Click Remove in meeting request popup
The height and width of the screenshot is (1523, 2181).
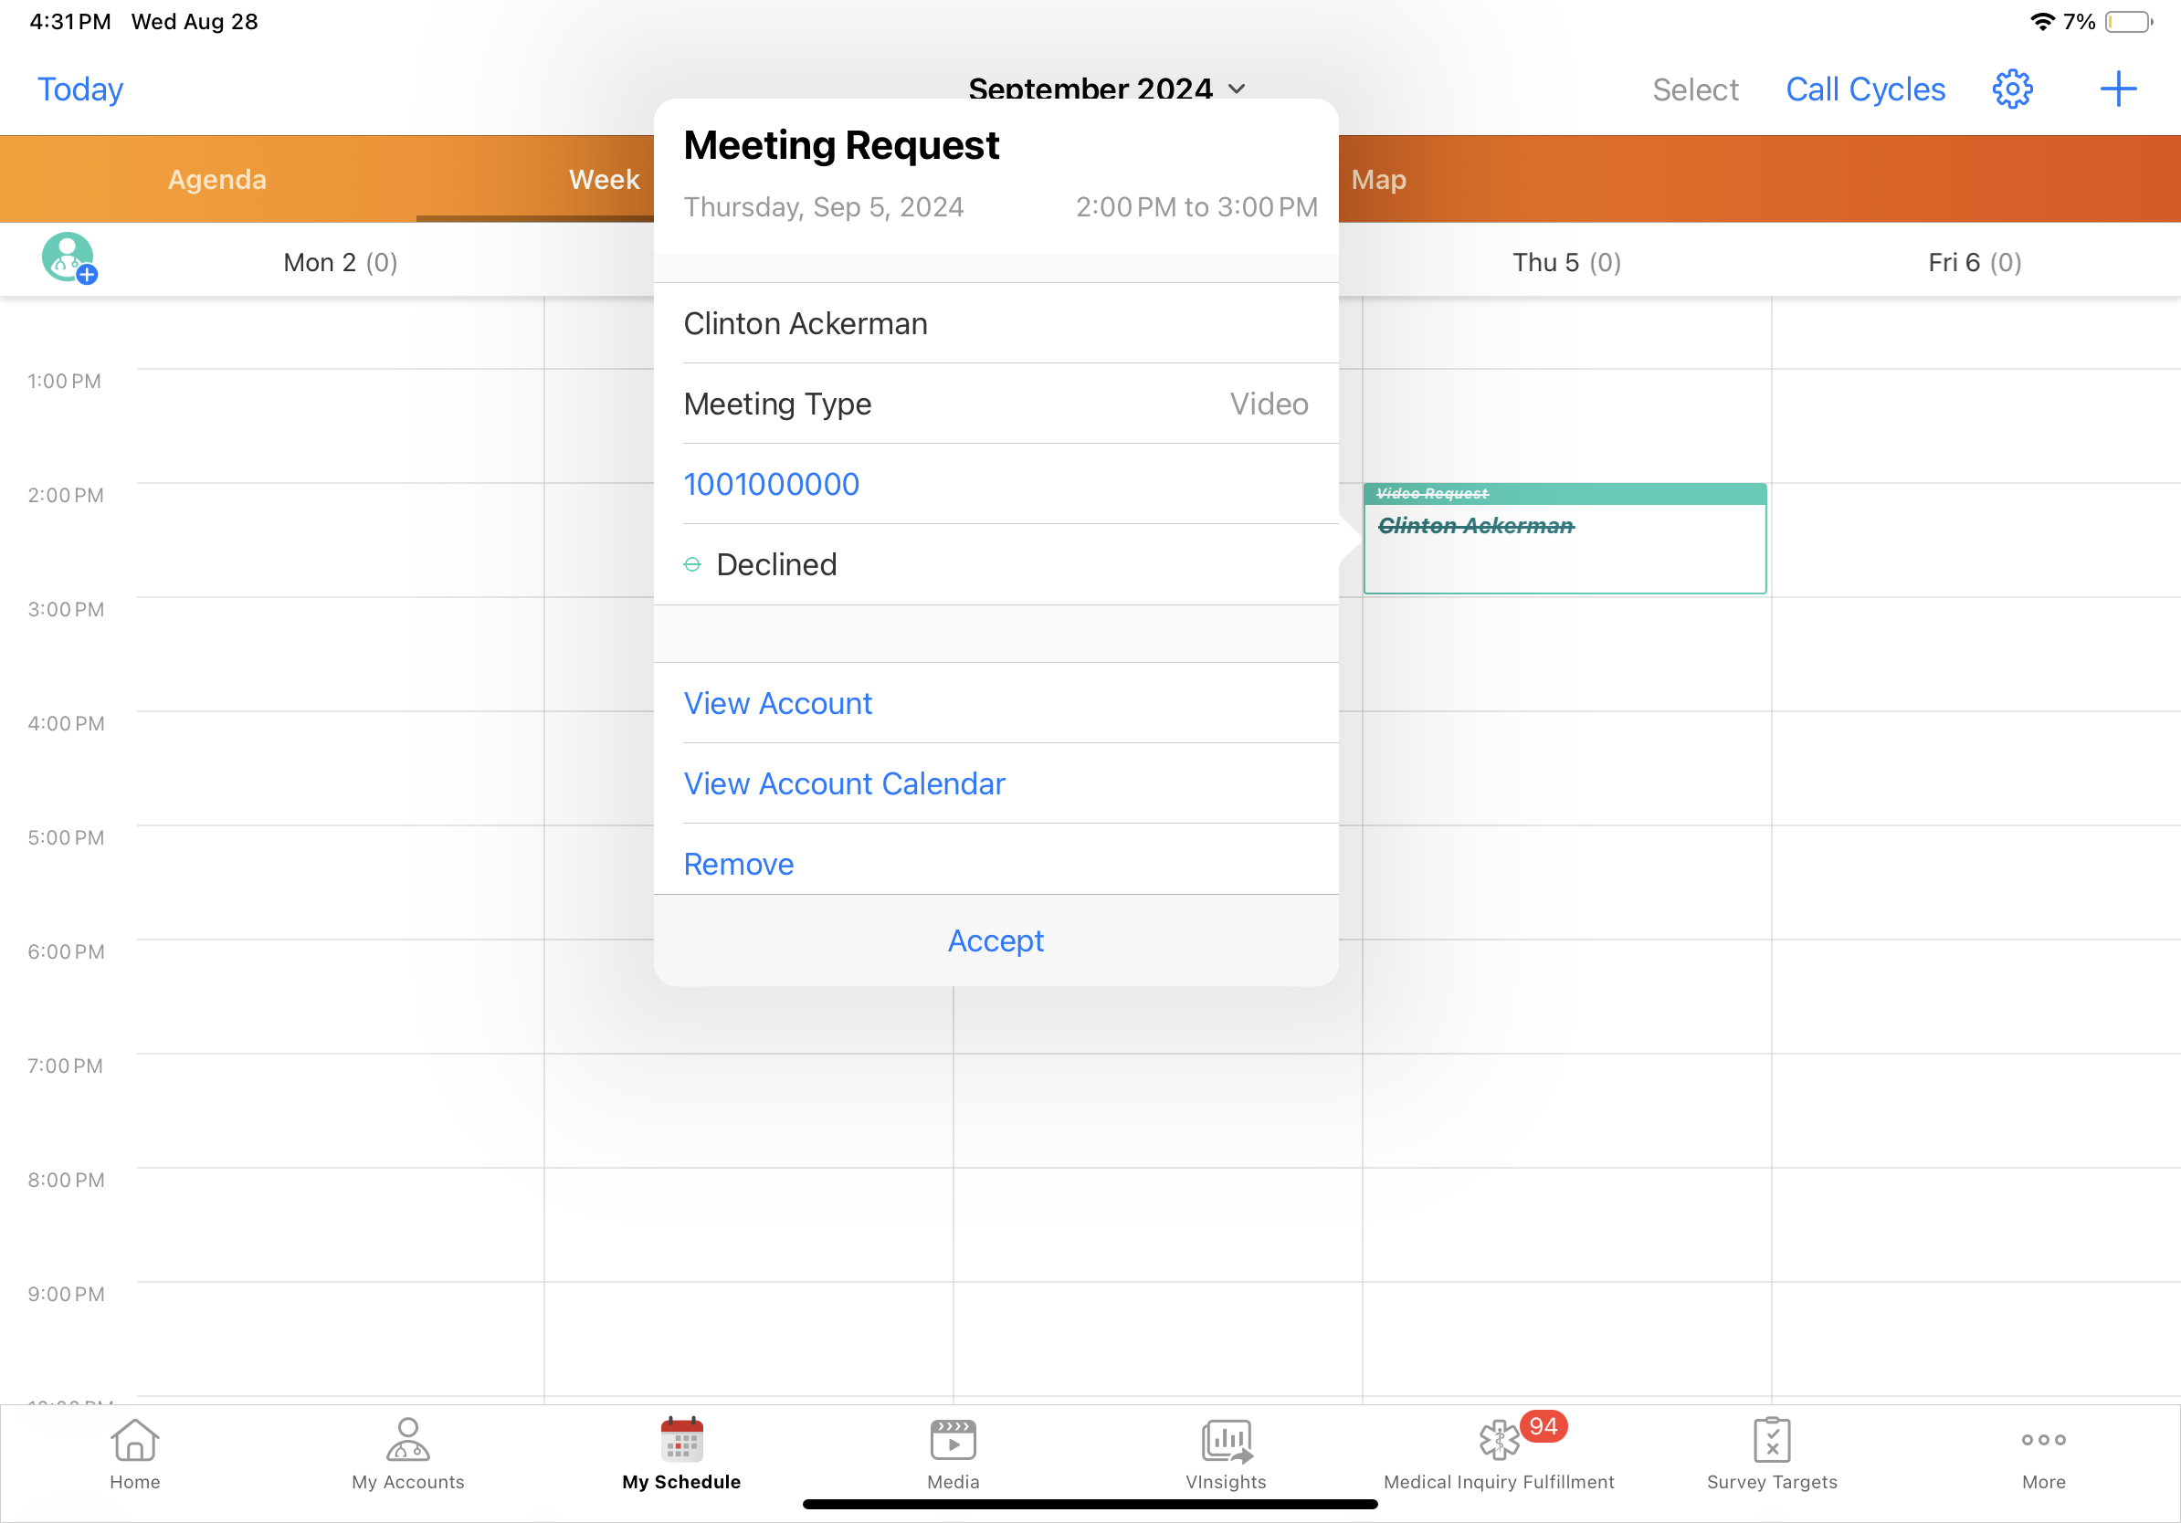(738, 864)
